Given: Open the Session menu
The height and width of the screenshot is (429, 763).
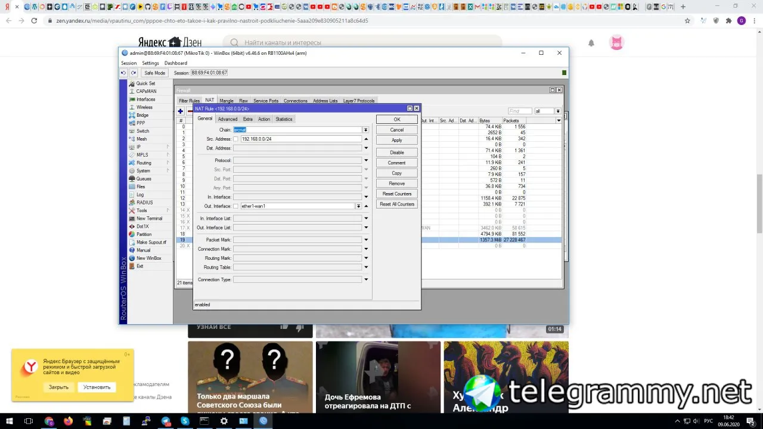Looking at the screenshot, I should coord(129,63).
